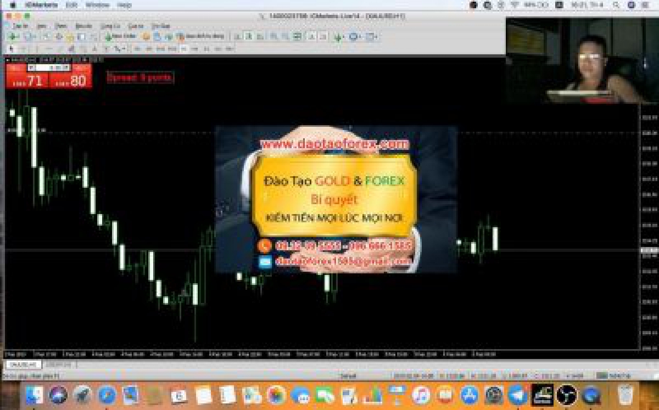
Task: Switch chart to bar chart style
Action: tap(237, 37)
